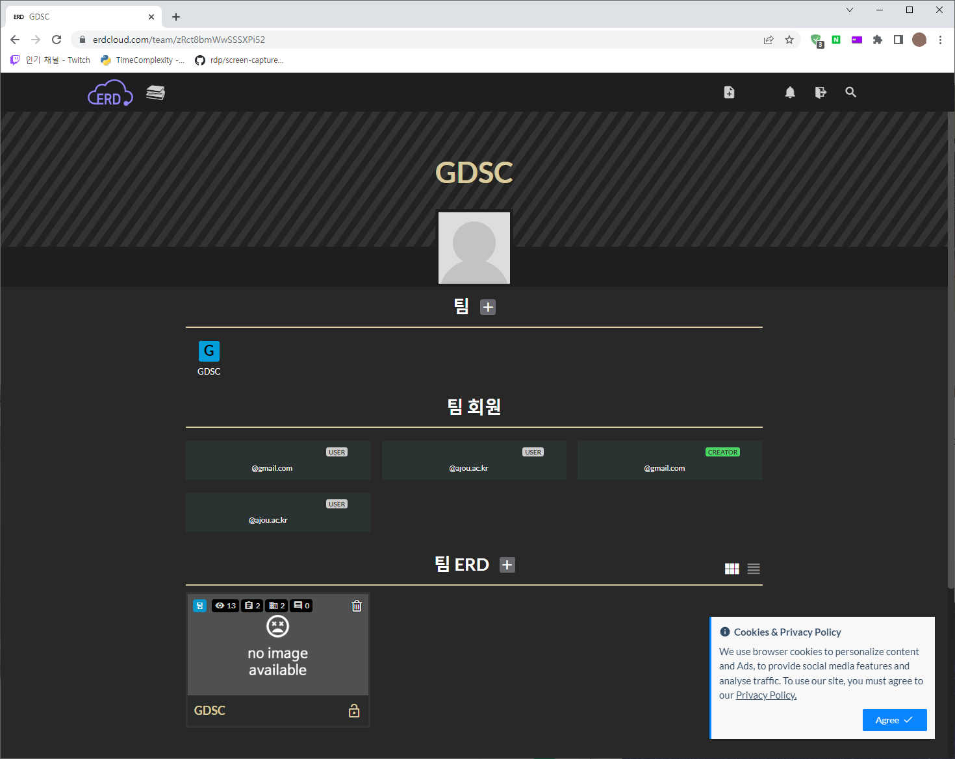
Task: Click the ERD Cloud logo
Action: (110, 93)
